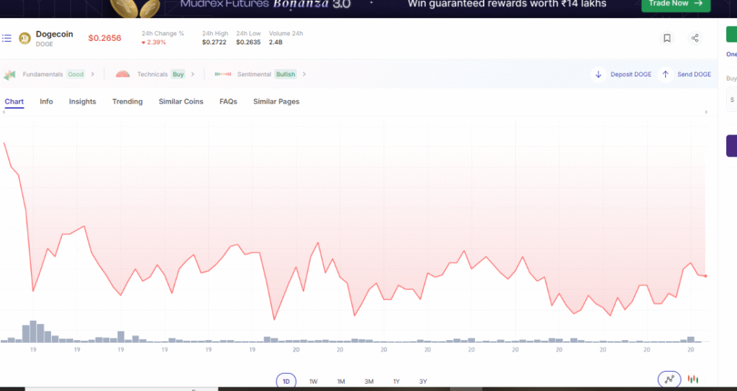Open the list menu icon beside Dogecoin
Image resolution: width=737 pixels, height=391 pixels.
[x=6, y=38]
